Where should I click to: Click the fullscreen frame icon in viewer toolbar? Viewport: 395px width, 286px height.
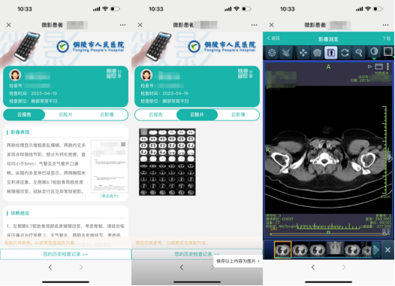[x=388, y=52]
